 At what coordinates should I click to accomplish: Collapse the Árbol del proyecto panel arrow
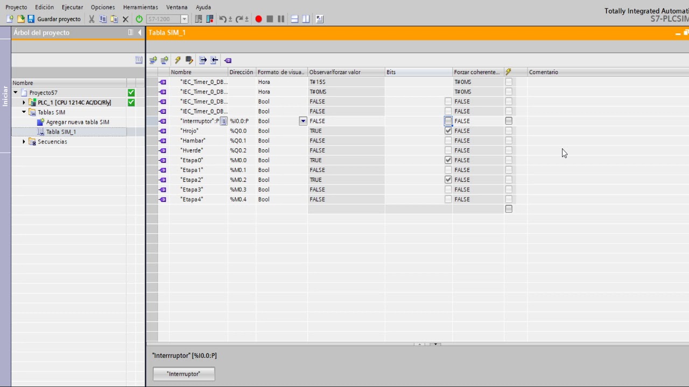click(140, 33)
